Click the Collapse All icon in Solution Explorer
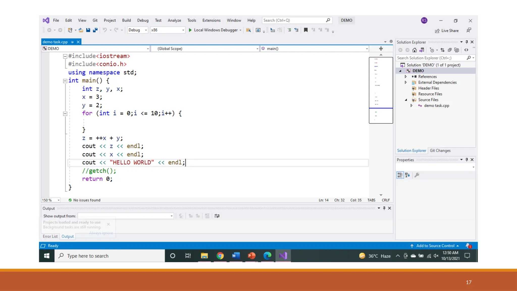The image size is (517, 291). coord(450,50)
